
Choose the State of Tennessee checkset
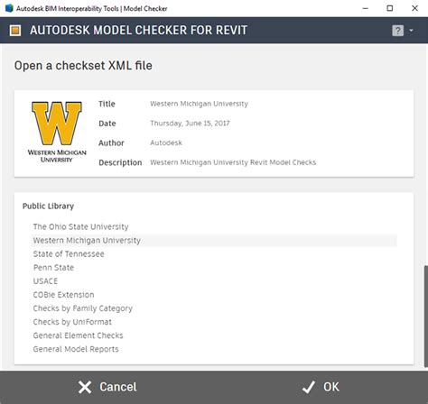click(x=69, y=254)
